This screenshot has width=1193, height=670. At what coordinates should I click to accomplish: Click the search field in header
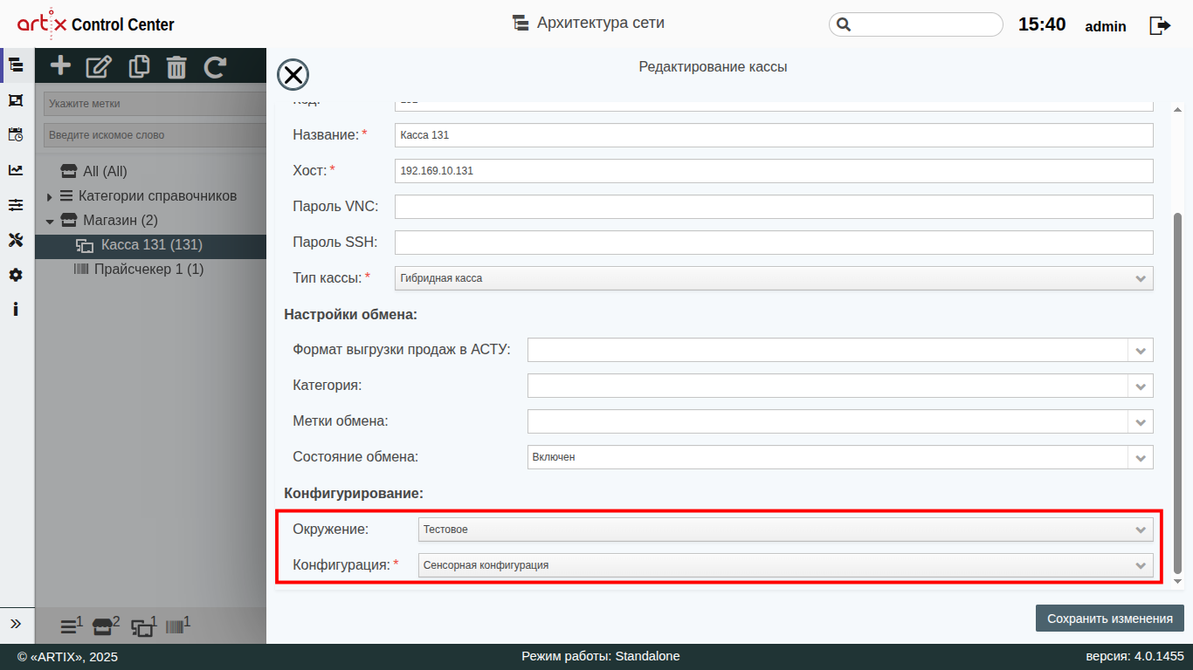tap(916, 24)
